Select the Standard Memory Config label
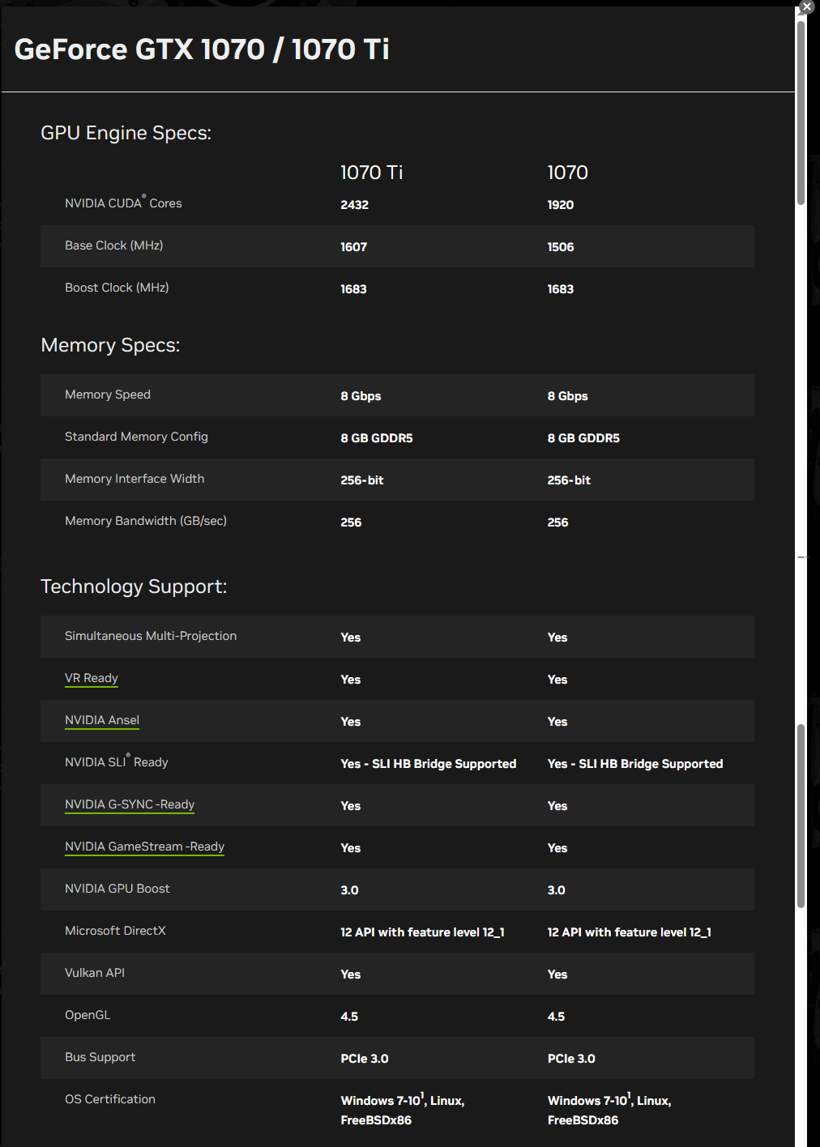820x1147 pixels. [136, 437]
